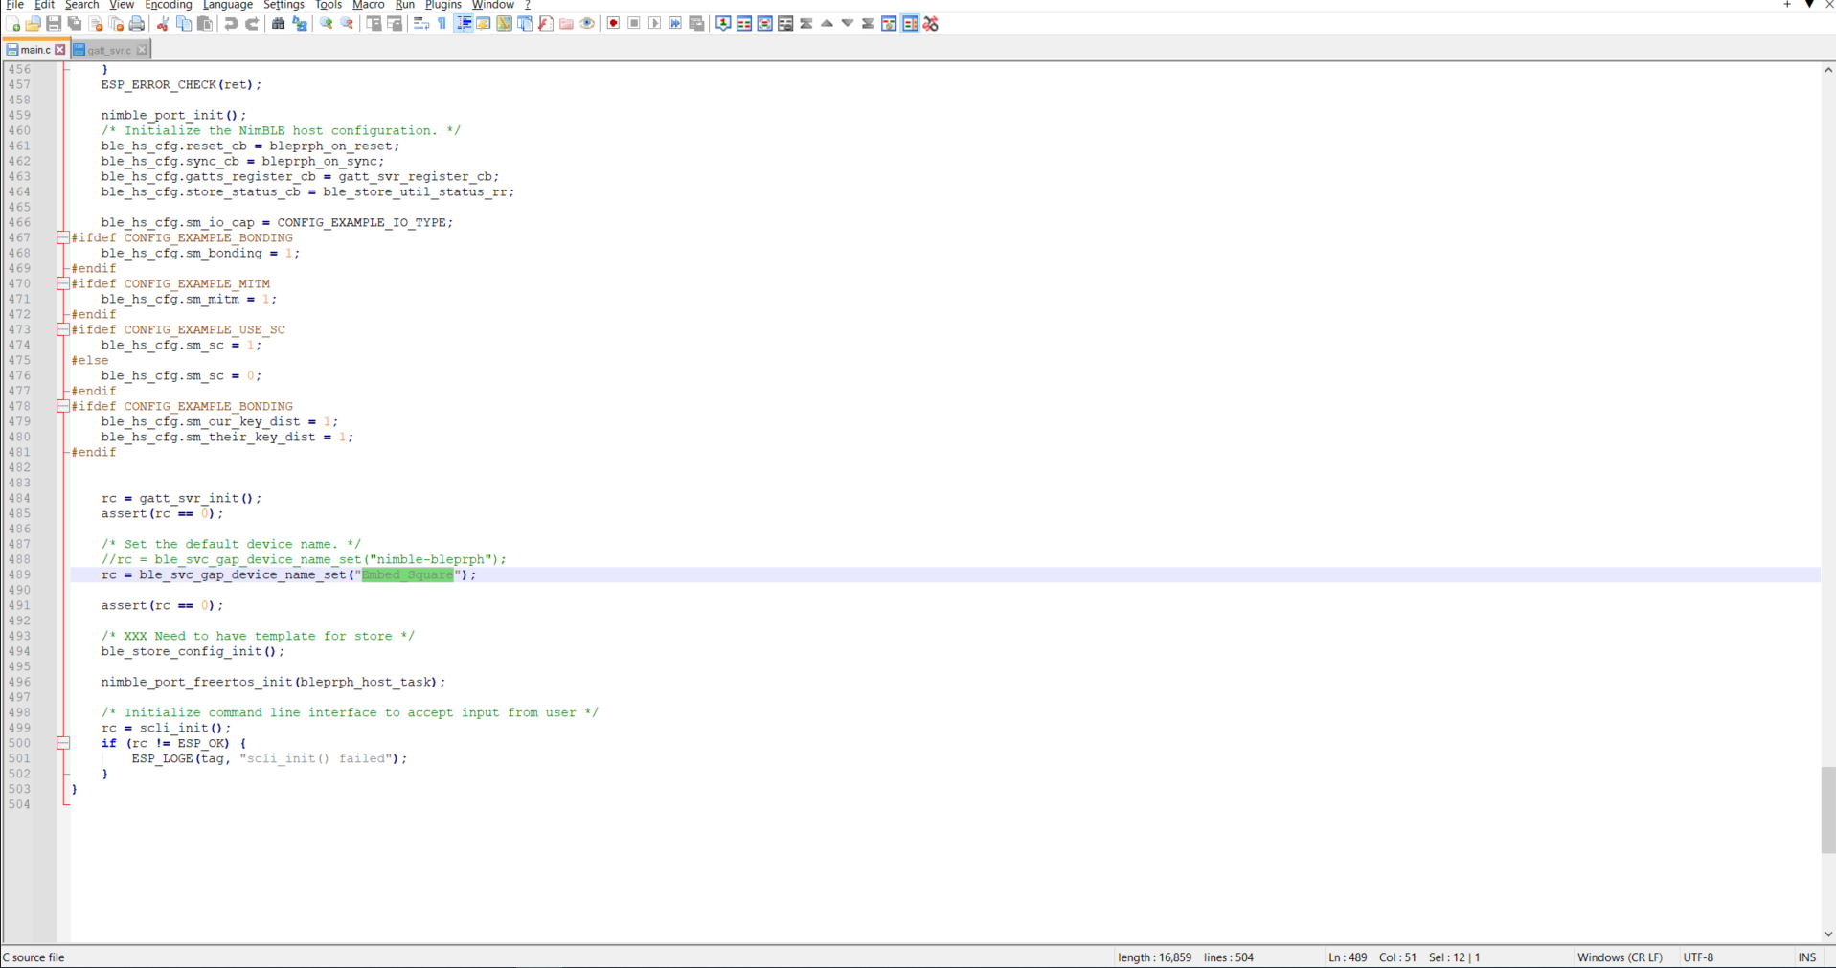Click the Close document toolbar icon

point(96,24)
